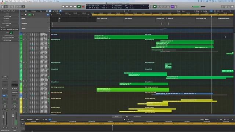
Task: Show Flex view in Tracks area
Action: coord(57,11)
